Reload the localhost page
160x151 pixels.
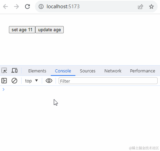point(27,7)
